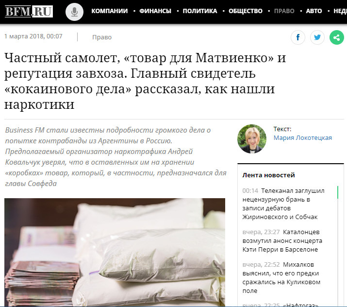Screen dimensions: 347x307
Task: Click the Лента новостей heading
Action: pos(268,175)
